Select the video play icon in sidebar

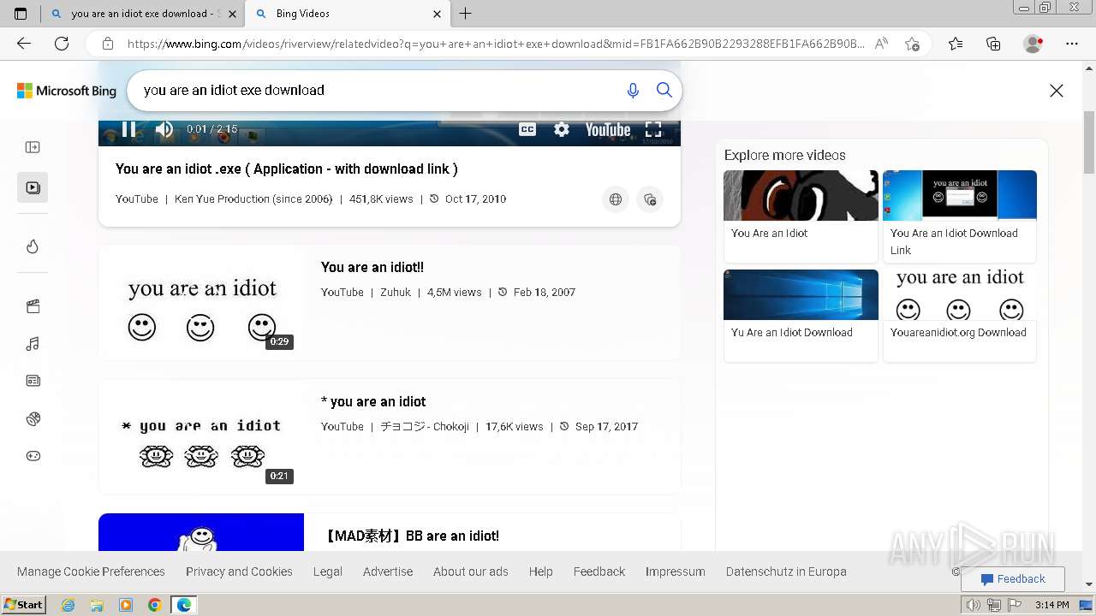pyautogui.click(x=33, y=187)
